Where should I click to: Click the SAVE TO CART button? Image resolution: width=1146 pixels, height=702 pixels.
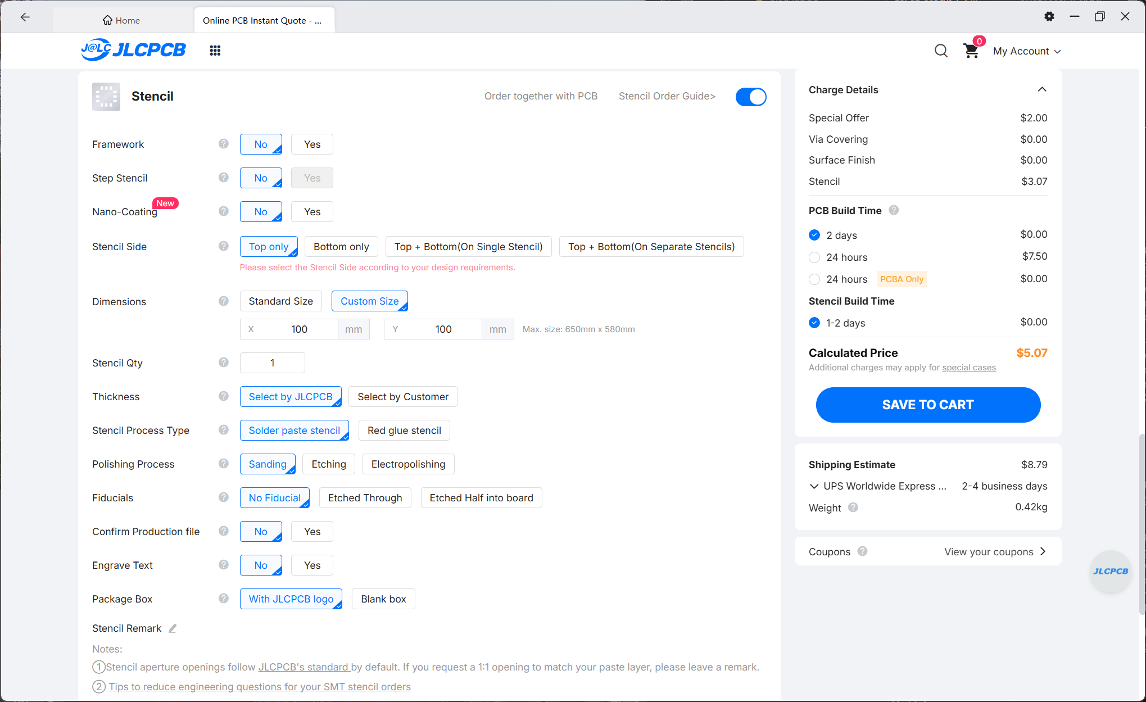coord(928,405)
